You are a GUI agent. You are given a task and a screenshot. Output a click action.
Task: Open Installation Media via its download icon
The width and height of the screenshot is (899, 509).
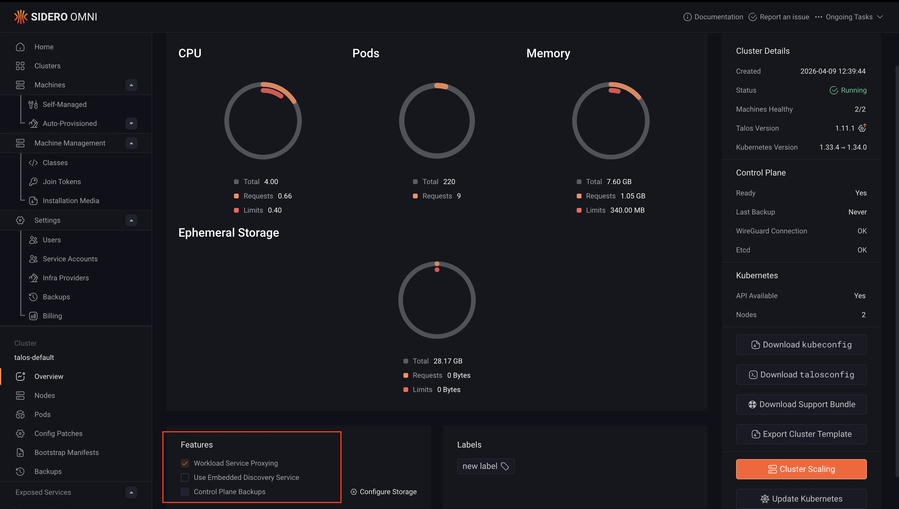tap(33, 201)
